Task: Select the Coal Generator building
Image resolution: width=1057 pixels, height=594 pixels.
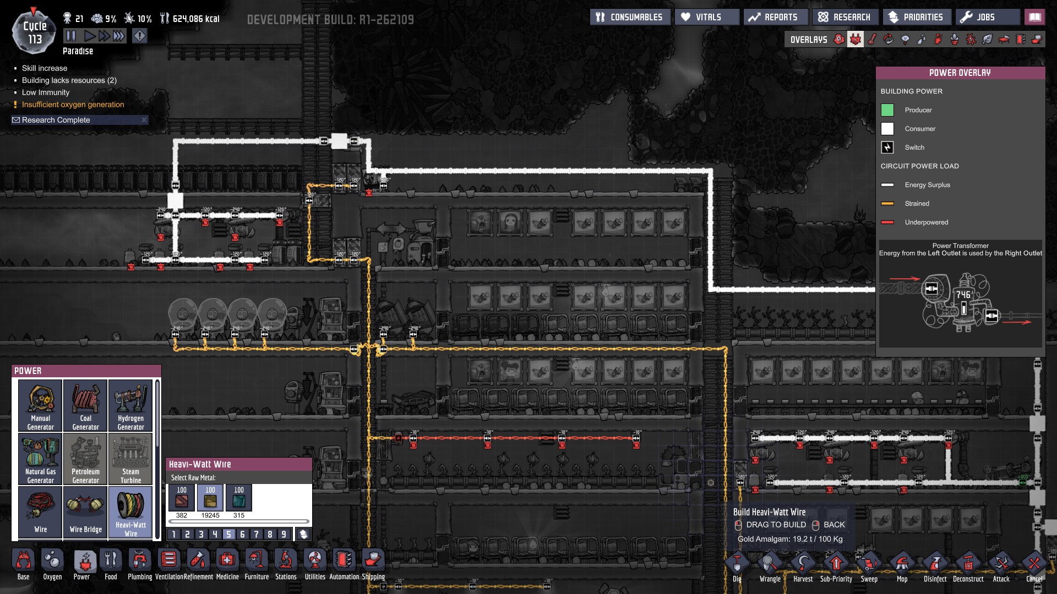Action: tap(85, 406)
